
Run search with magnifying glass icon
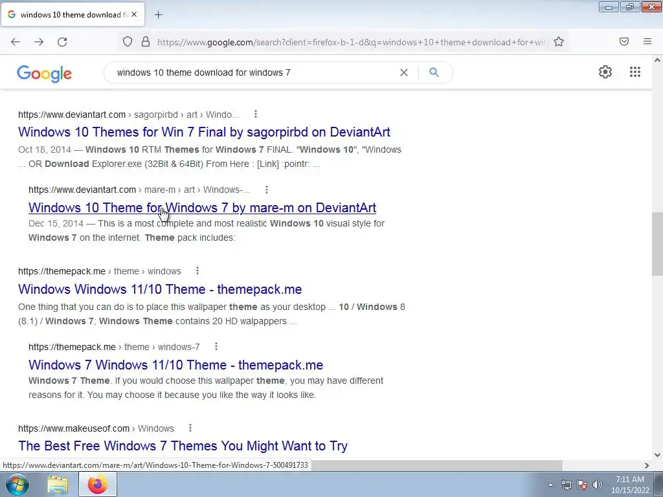pos(434,72)
